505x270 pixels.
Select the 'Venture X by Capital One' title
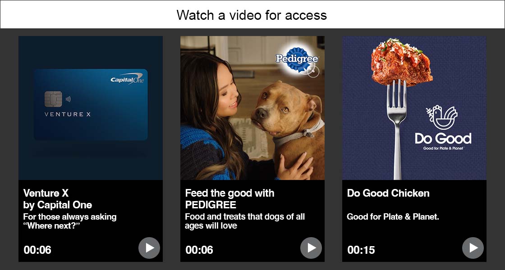point(58,199)
